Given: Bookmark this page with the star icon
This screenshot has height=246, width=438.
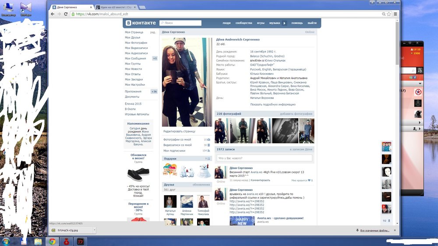Looking at the screenshot, I should pos(389,14).
